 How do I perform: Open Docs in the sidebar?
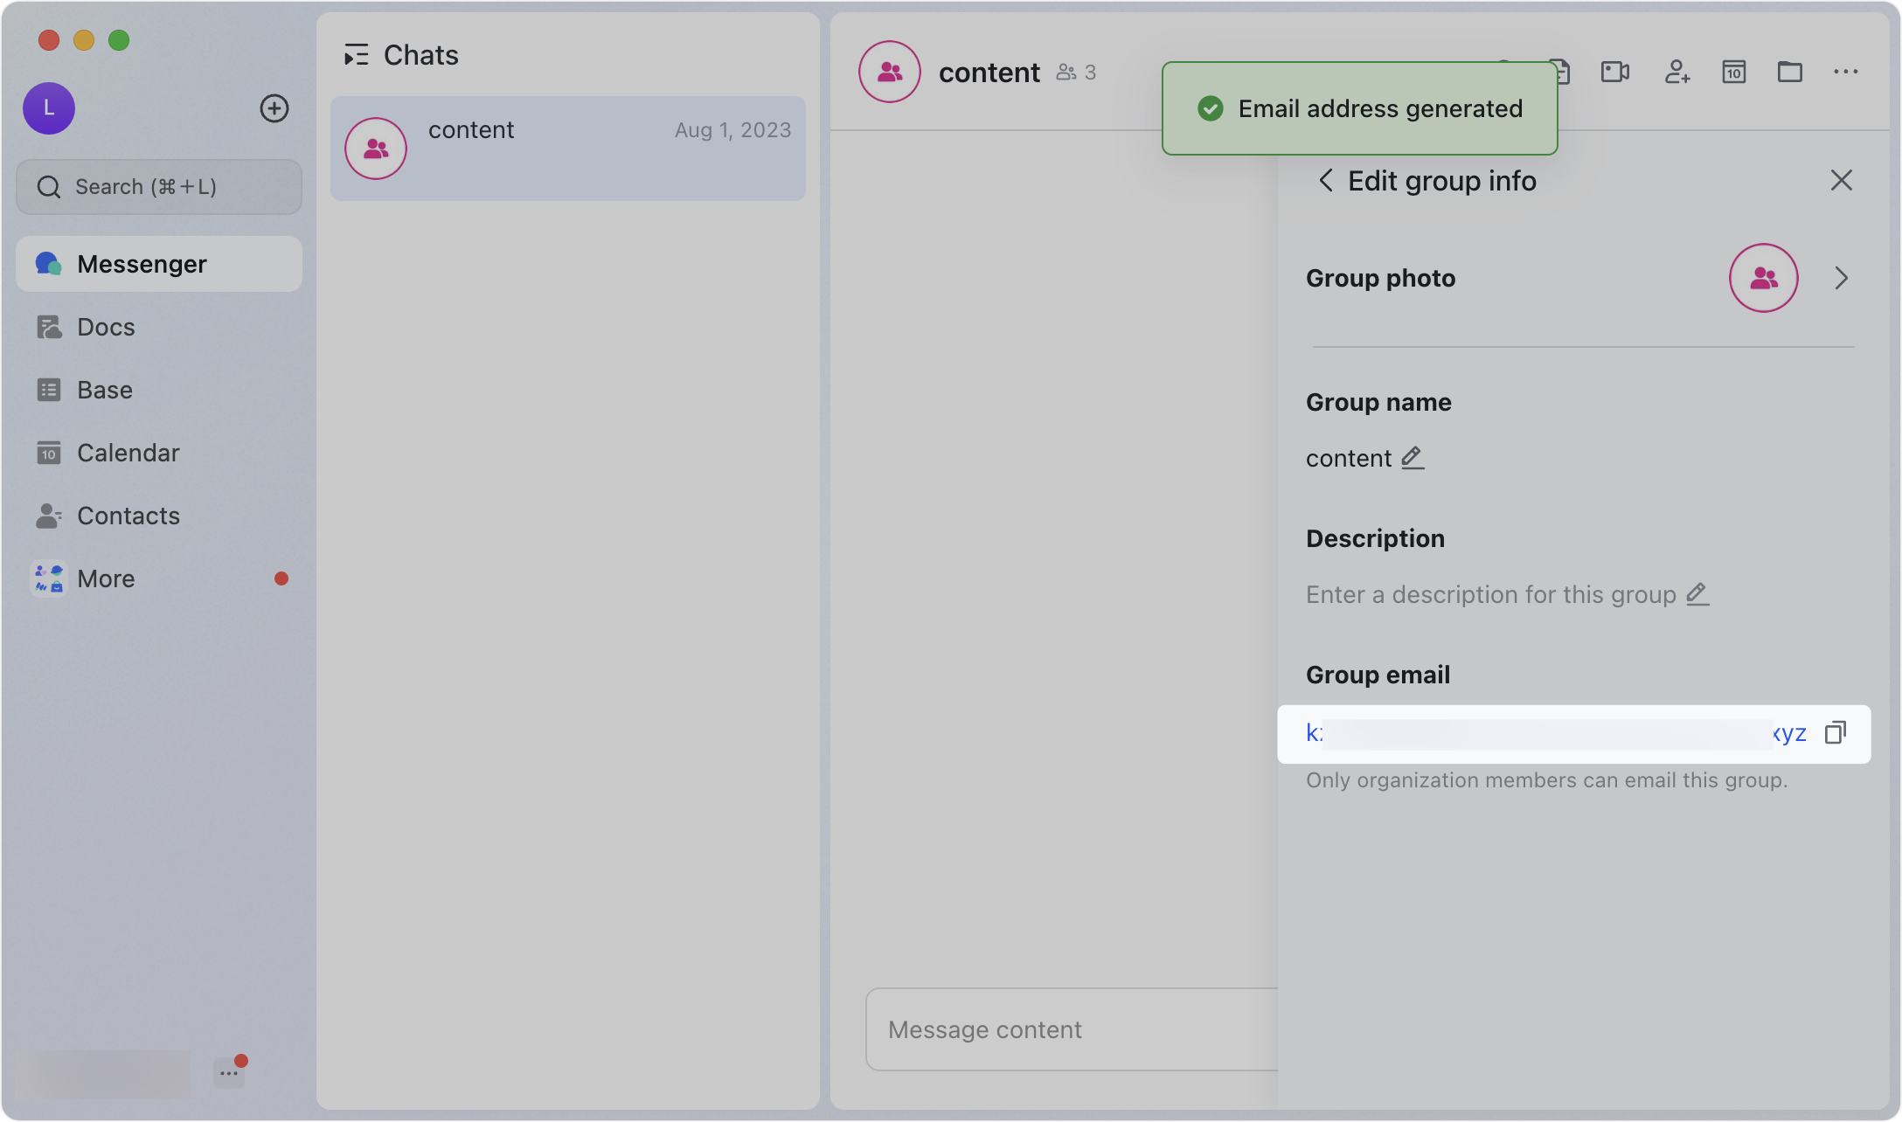[x=159, y=327]
